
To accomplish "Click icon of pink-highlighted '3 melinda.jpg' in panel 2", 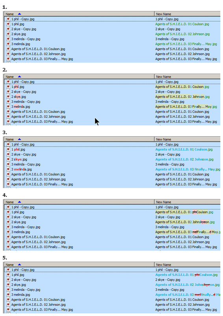I will [x=8, y=107].
